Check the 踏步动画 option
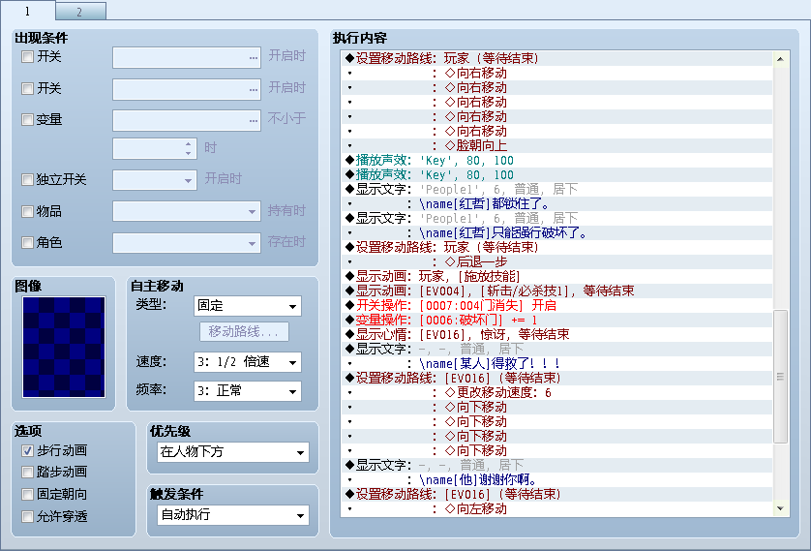This screenshot has width=811, height=551. (27, 473)
